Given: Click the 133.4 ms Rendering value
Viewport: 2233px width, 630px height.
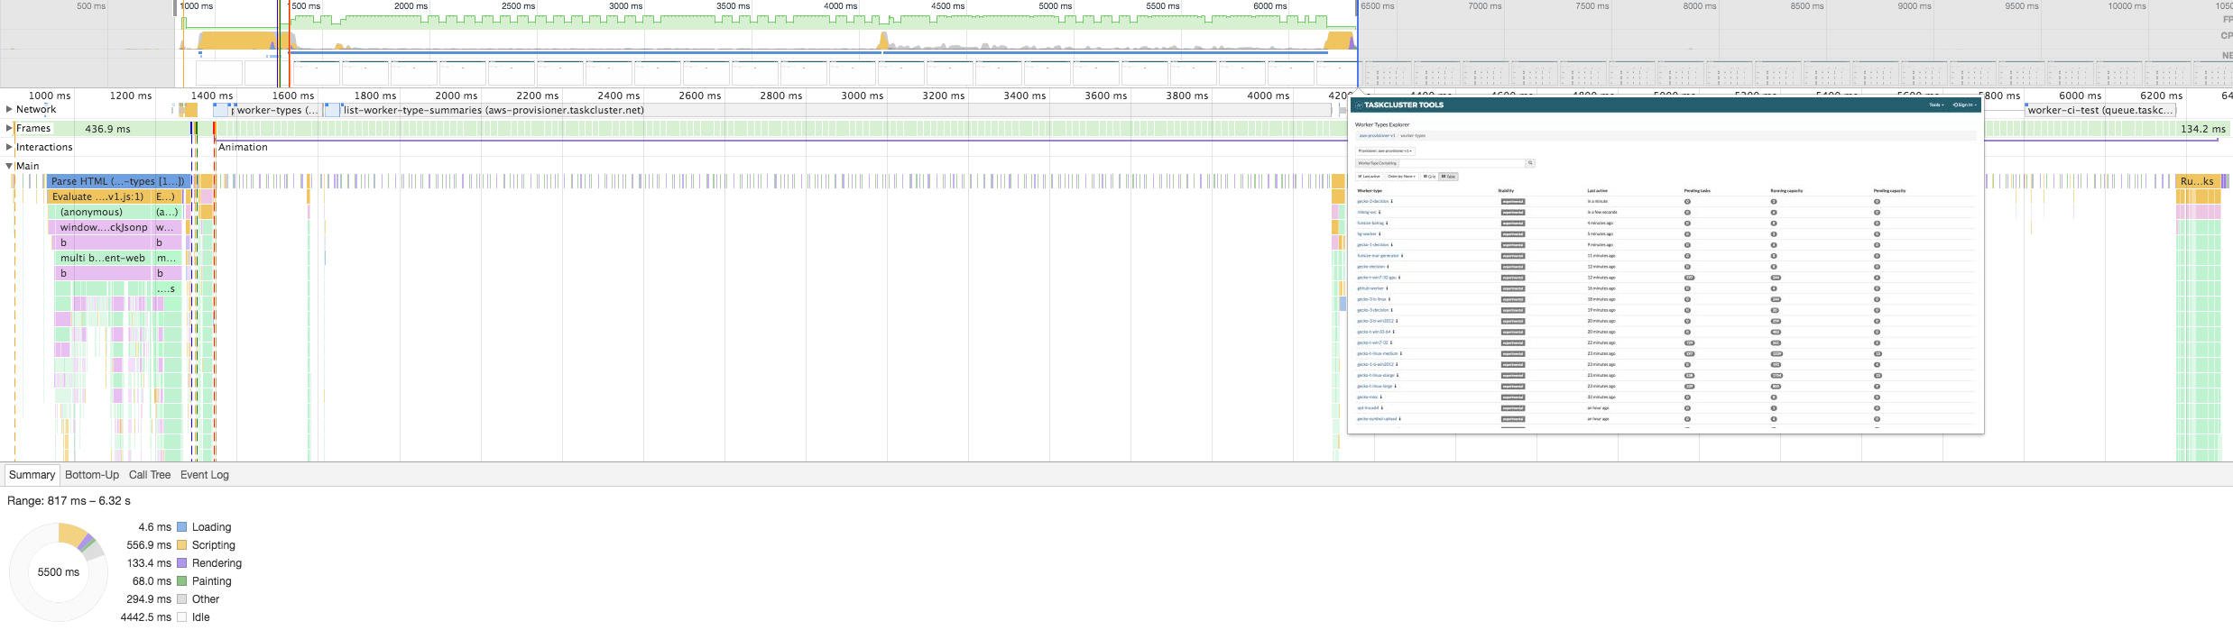Looking at the screenshot, I should point(149,563).
